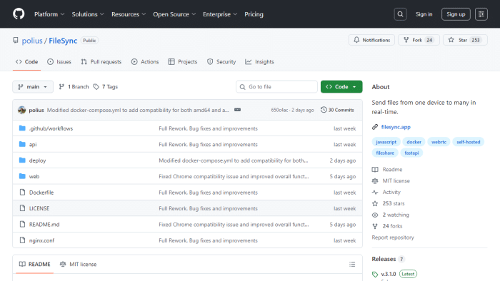Expand the Open Source menu
Screen dimensions: 500x281
tap(174, 14)
